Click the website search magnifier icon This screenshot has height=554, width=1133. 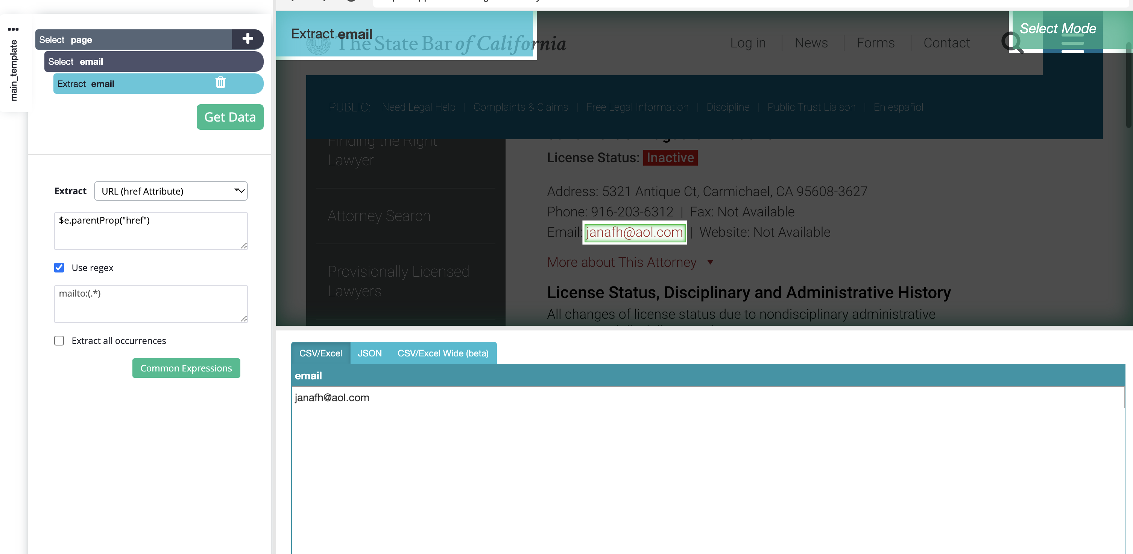[1012, 43]
